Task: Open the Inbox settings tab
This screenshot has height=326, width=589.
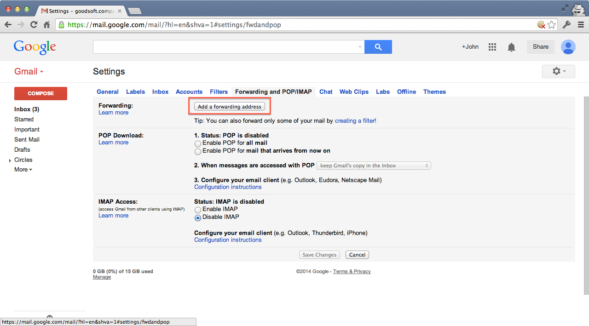Action: pos(161,92)
